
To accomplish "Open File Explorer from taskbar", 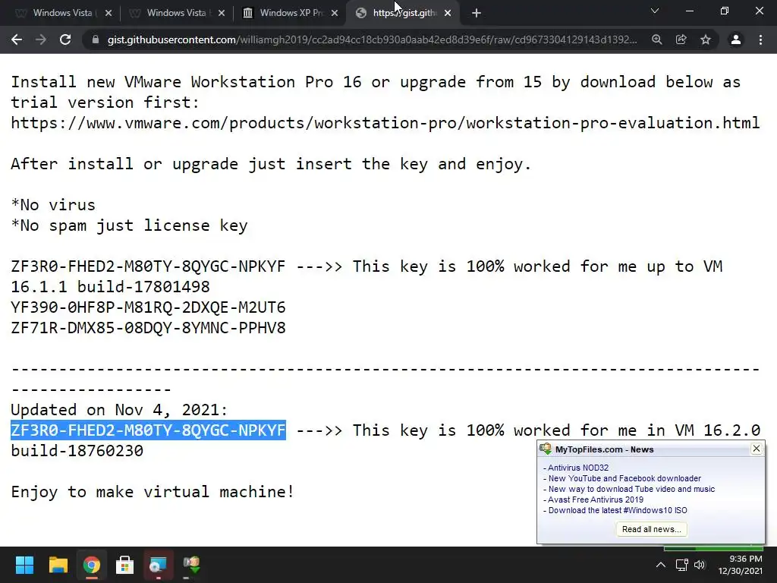I will [58, 565].
